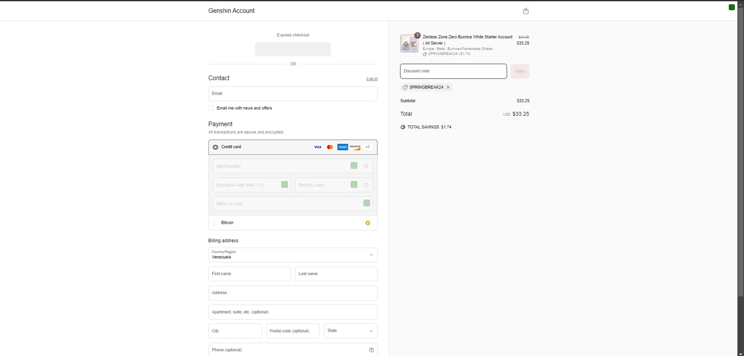The height and width of the screenshot is (356, 744).
Task: Focus the Address field
Action: [293, 293]
